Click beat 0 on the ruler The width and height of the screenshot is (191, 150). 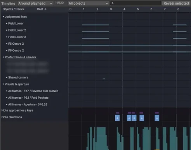pos(70,9)
